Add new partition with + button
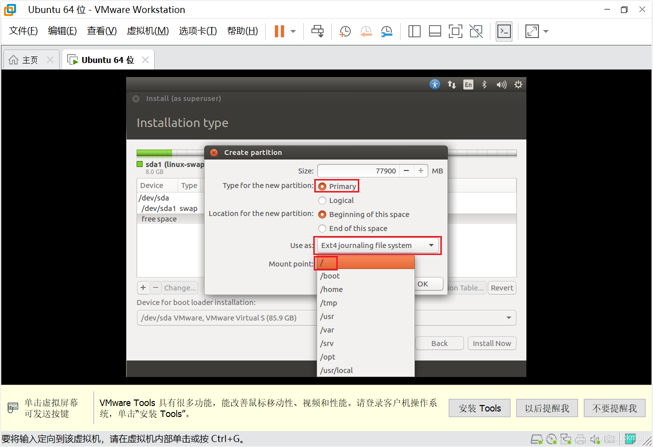Image resolution: width=653 pixels, height=447 pixels. (143, 288)
